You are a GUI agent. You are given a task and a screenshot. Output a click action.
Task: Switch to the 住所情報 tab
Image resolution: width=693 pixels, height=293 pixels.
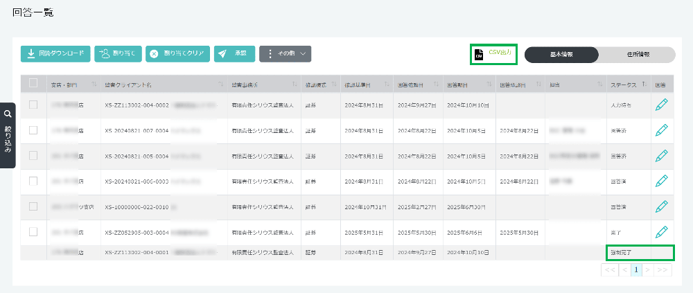[x=637, y=55]
